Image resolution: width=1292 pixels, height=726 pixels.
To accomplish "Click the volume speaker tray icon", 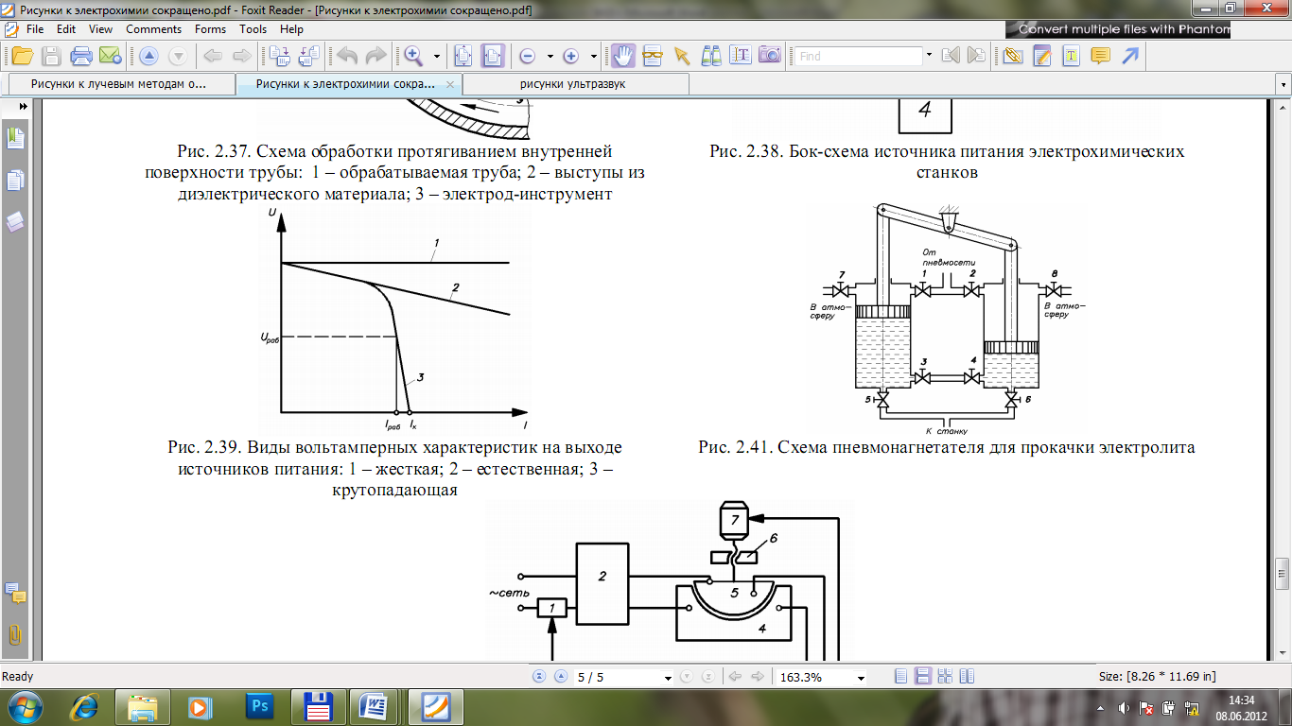I will pos(1125,707).
